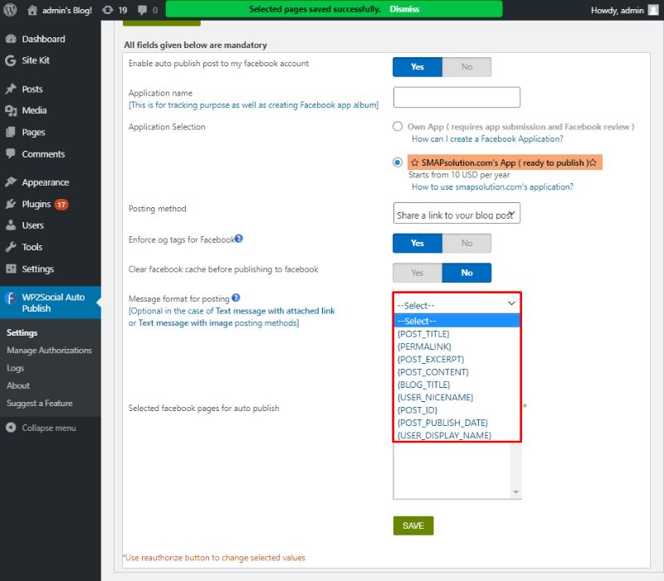This screenshot has height=581, width=664.
Task: Click the Comments speech bubble sidebar icon
Action: coord(11,154)
